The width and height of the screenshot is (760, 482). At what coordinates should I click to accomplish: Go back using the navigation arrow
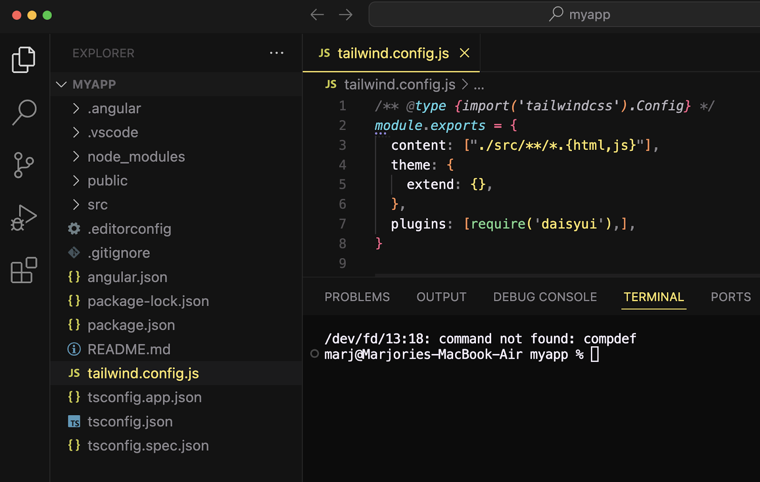click(x=317, y=15)
